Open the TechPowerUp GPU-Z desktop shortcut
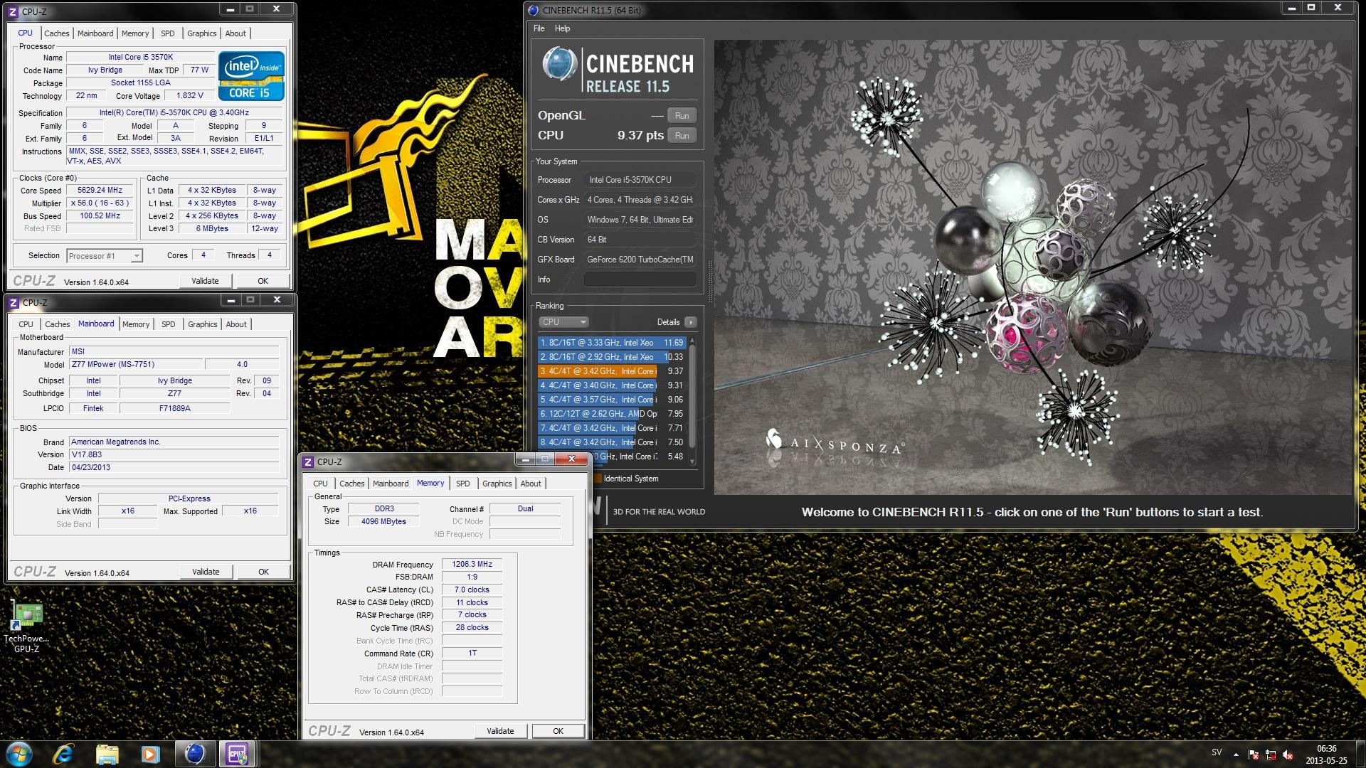The height and width of the screenshot is (768, 1366). (x=26, y=626)
